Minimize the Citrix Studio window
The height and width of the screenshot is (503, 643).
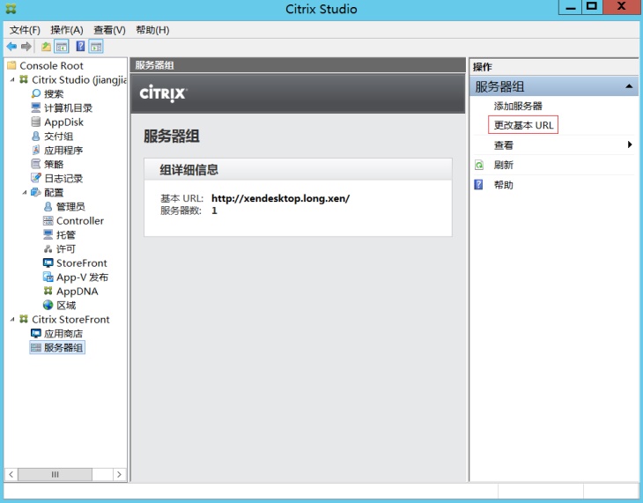pos(571,7)
